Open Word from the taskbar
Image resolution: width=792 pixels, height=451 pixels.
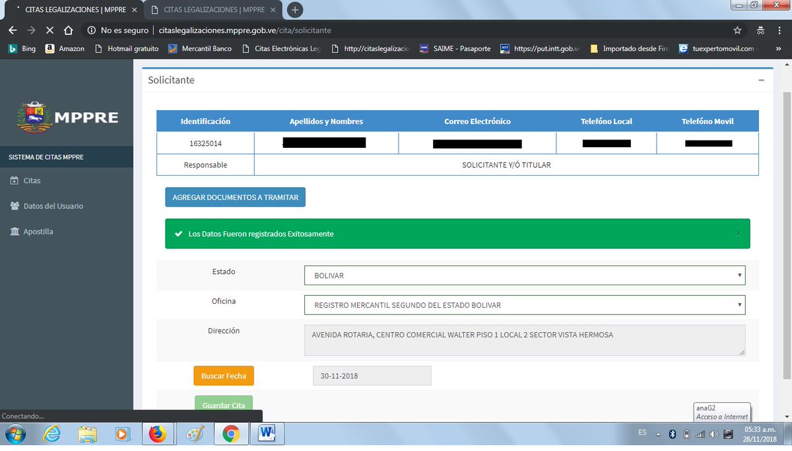coord(267,434)
